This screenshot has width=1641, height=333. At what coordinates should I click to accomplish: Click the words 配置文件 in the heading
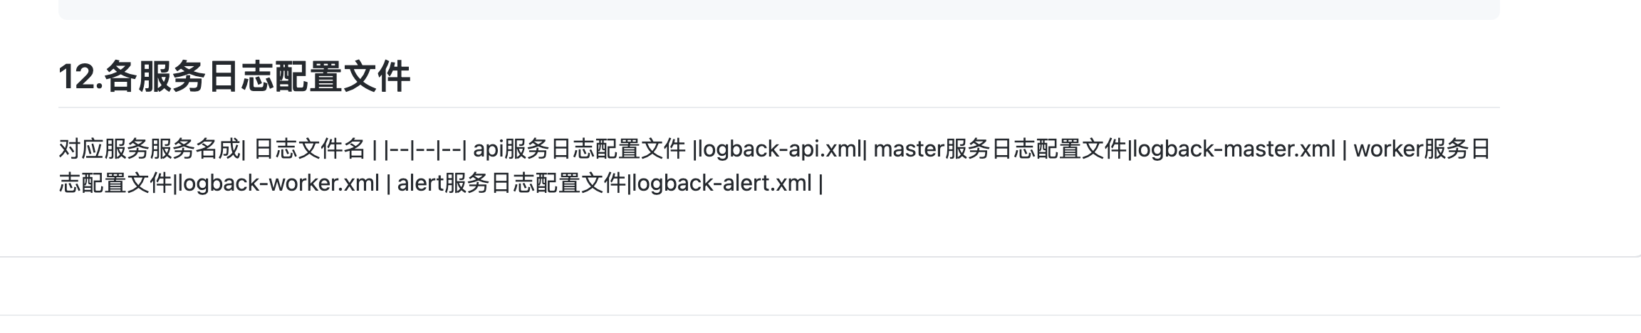343,77
